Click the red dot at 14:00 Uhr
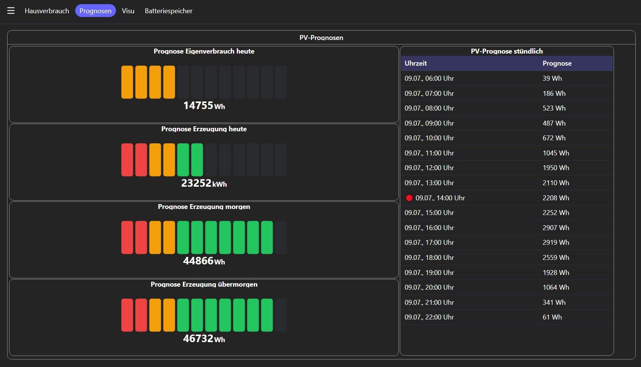 tap(409, 198)
